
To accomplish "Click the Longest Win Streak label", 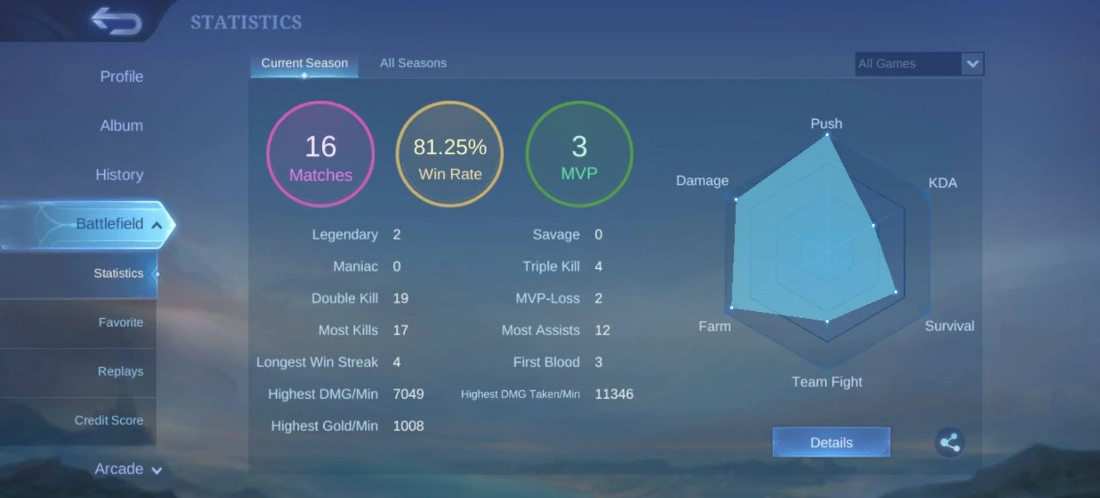I will pos(317,362).
